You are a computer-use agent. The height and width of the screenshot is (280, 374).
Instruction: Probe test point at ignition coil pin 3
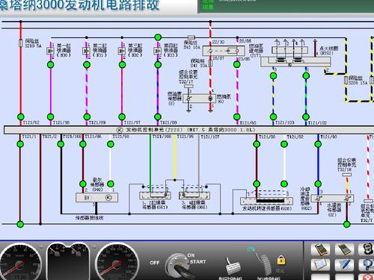pos(273,75)
